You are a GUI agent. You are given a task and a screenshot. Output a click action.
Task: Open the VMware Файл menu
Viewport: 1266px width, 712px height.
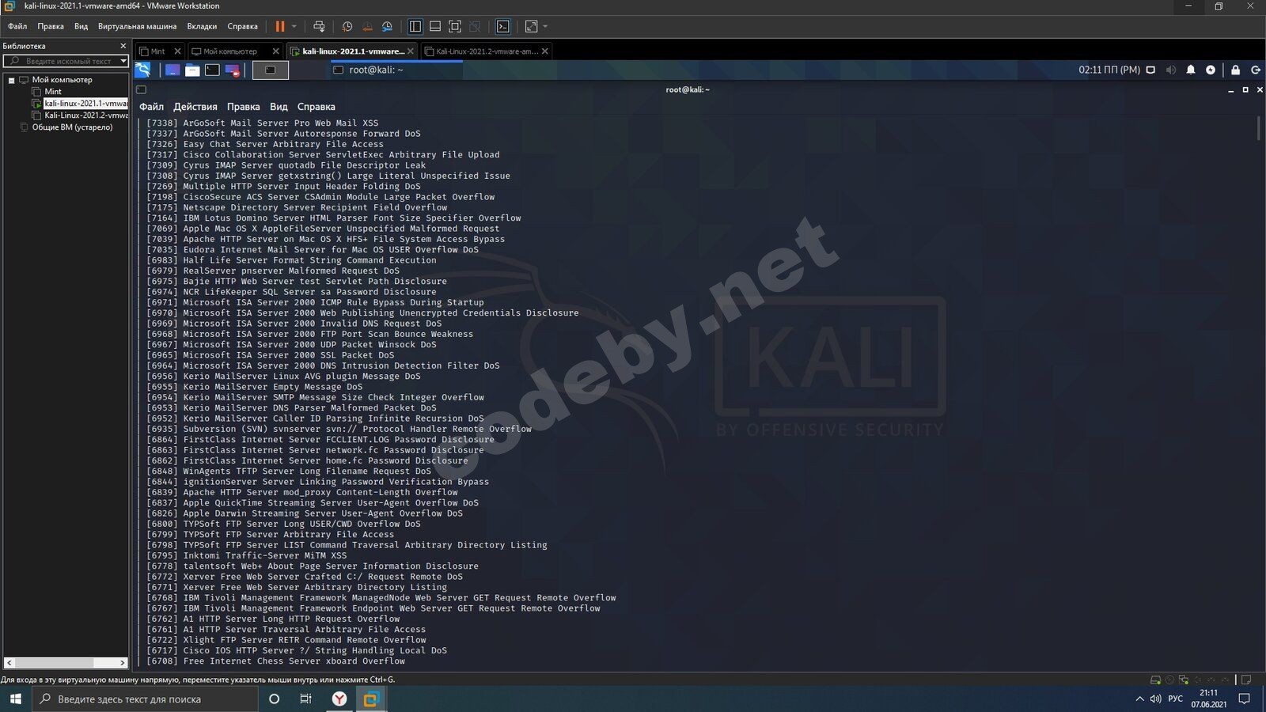pyautogui.click(x=17, y=26)
